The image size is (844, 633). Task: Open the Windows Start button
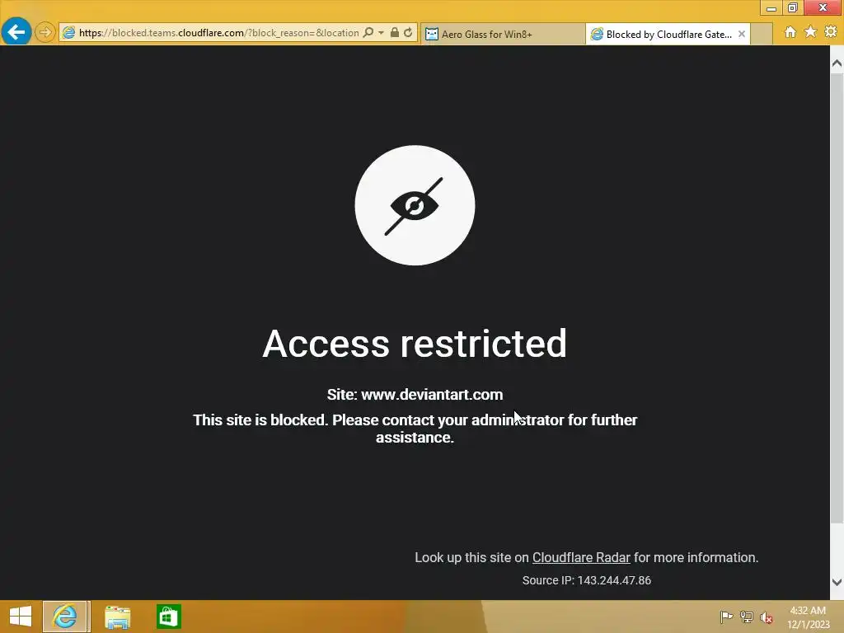tap(21, 617)
